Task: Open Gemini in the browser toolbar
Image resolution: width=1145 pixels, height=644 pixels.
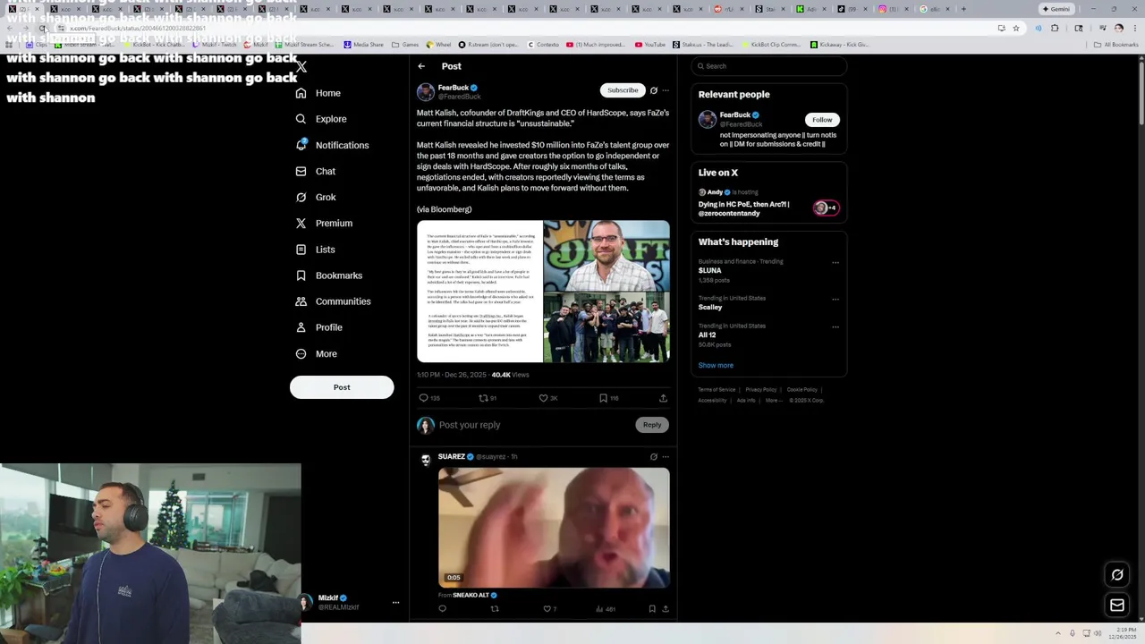Action: click(x=1056, y=9)
